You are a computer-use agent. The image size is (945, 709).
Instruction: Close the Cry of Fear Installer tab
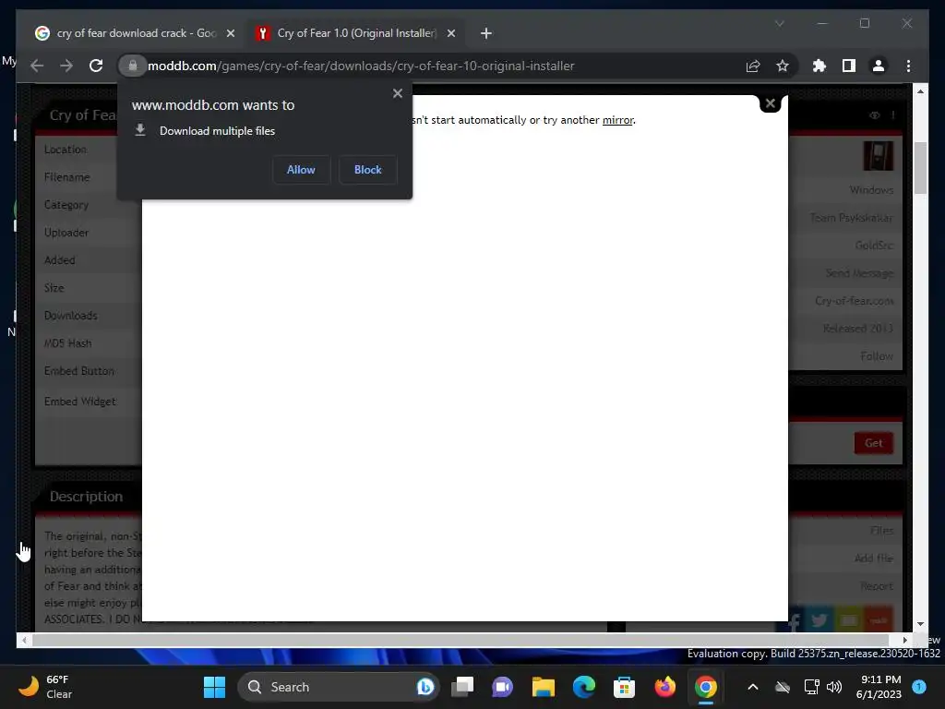coord(450,33)
